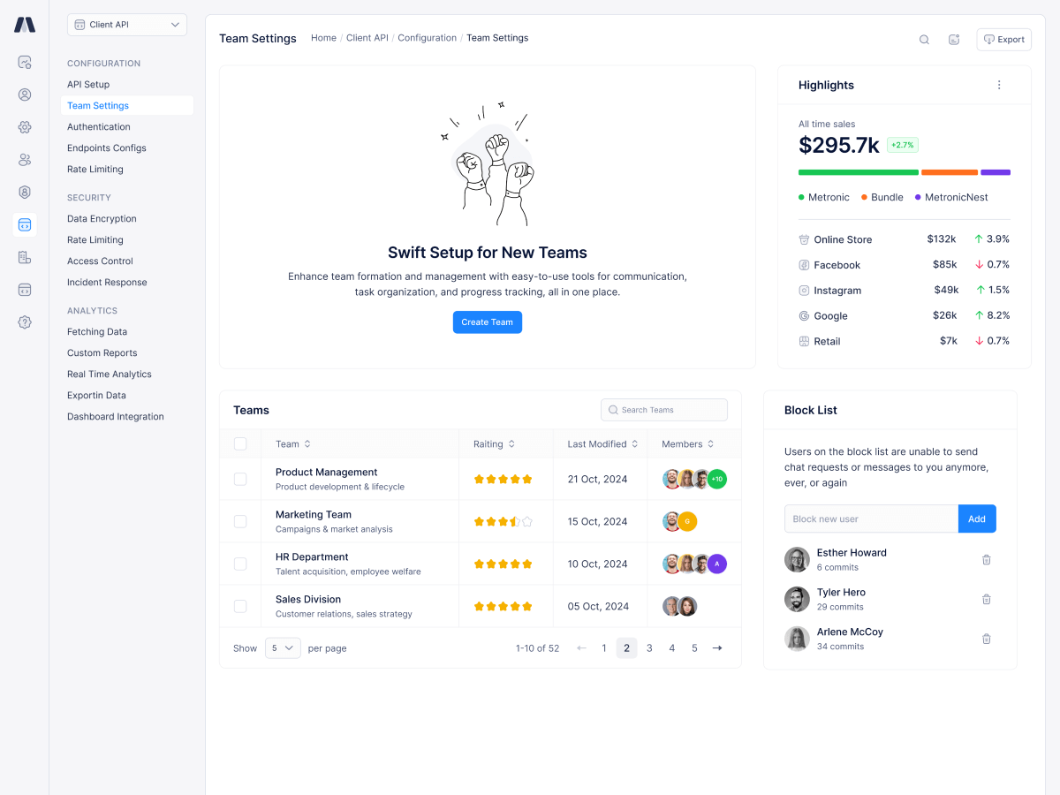Image resolution: width=1060 pixels, height=795 pixels.
Task: Check the HR Department row checkbox
Action: coord(240,564)
